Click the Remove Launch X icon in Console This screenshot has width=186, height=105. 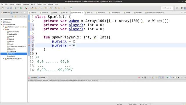click(142, 78)
